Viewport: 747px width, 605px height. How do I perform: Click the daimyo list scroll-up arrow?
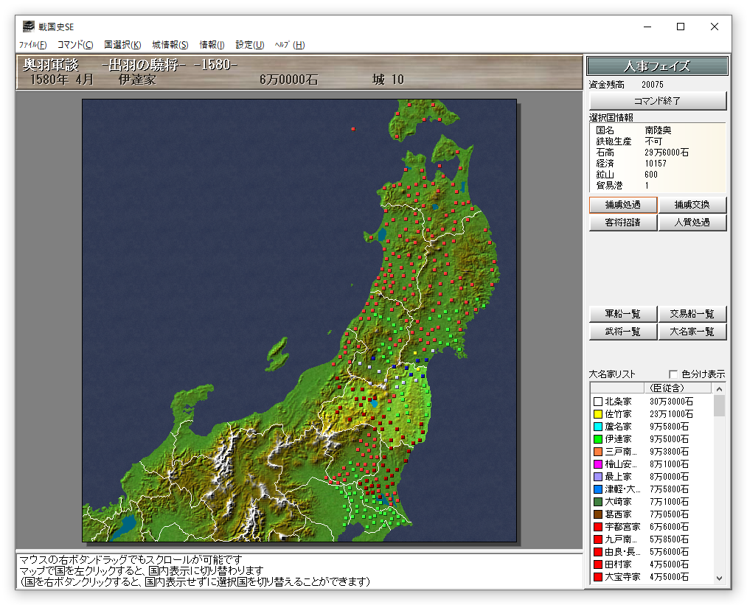719,388
